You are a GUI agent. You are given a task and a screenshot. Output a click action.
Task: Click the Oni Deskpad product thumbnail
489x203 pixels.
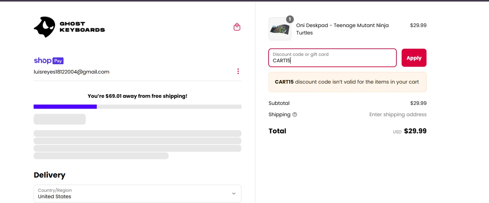[x=280, y=29]
